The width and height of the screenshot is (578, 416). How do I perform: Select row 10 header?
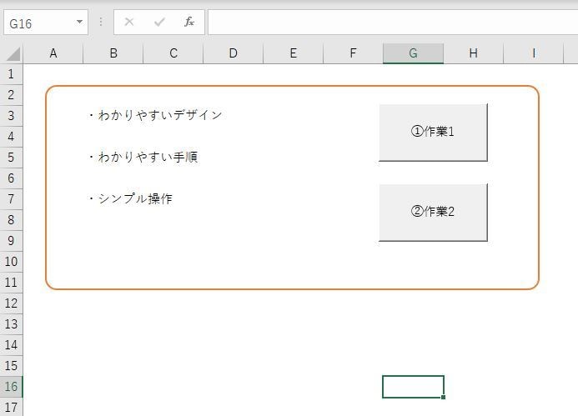[x=11, y=262]
